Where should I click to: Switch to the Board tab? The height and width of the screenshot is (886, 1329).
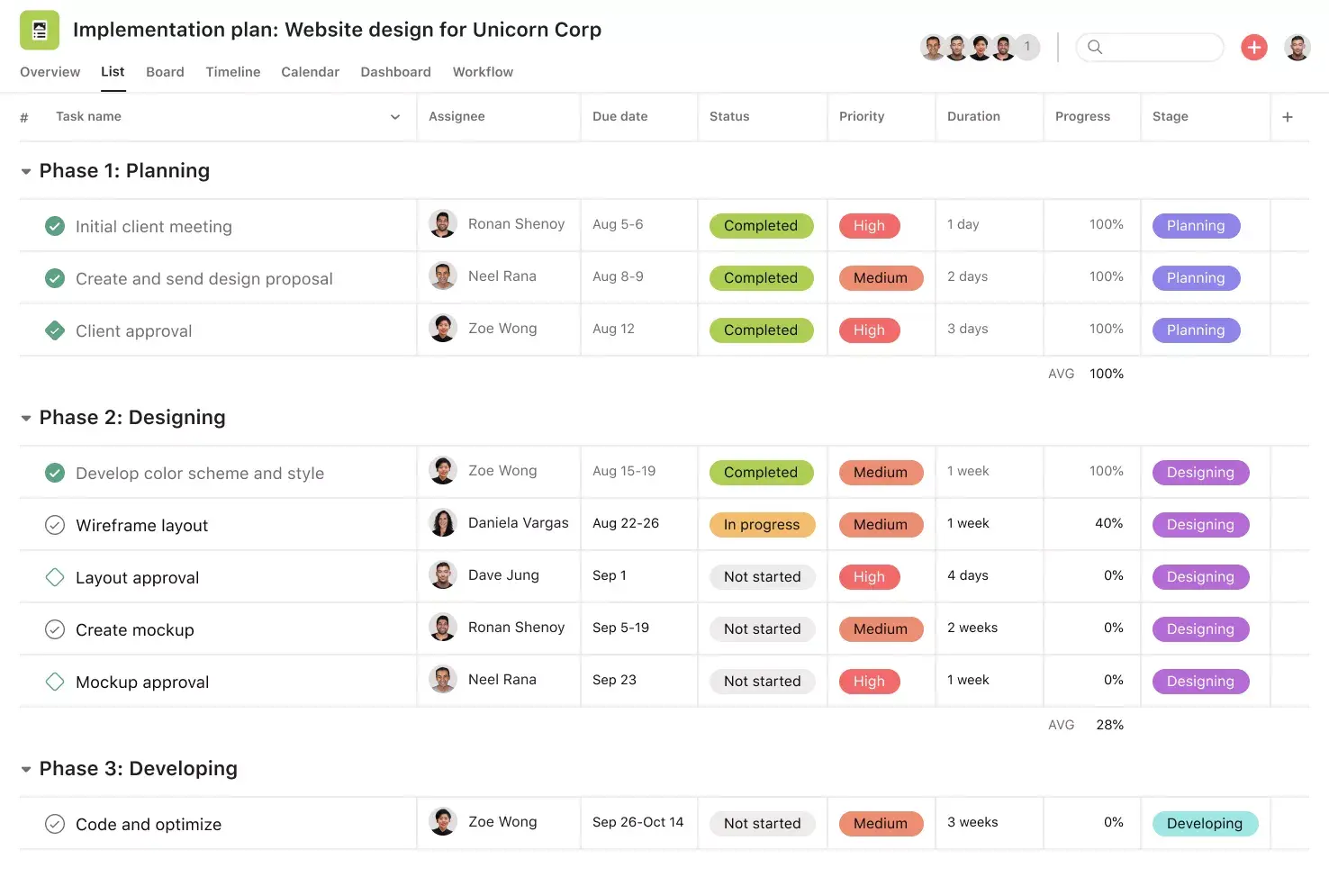click(x=165, y=72)
